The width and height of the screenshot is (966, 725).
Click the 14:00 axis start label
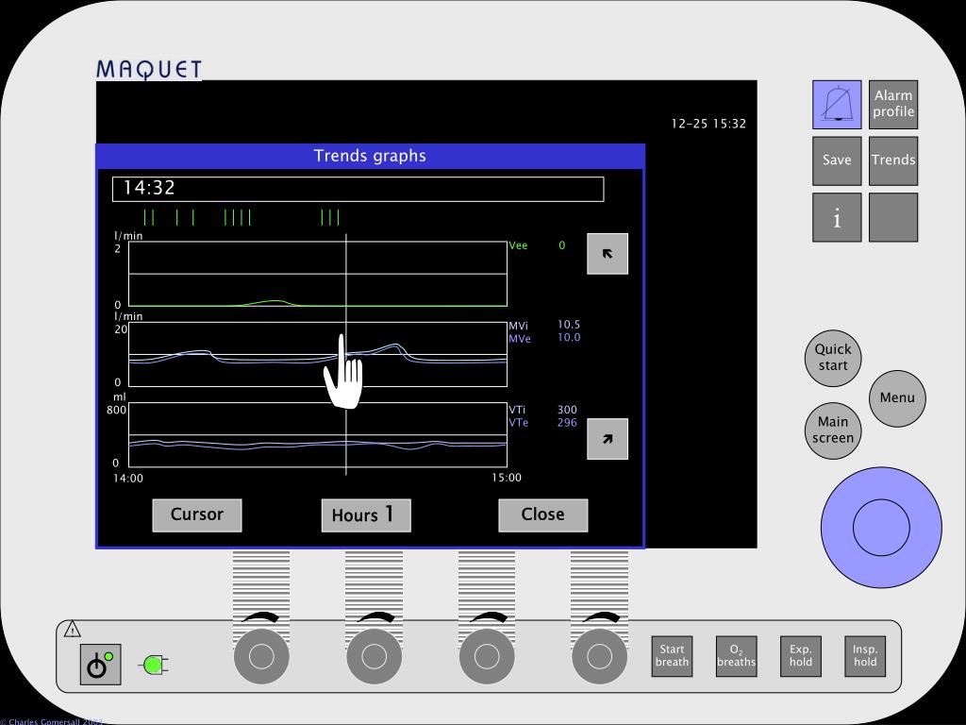pyautogui.click(x=128, y=479)
